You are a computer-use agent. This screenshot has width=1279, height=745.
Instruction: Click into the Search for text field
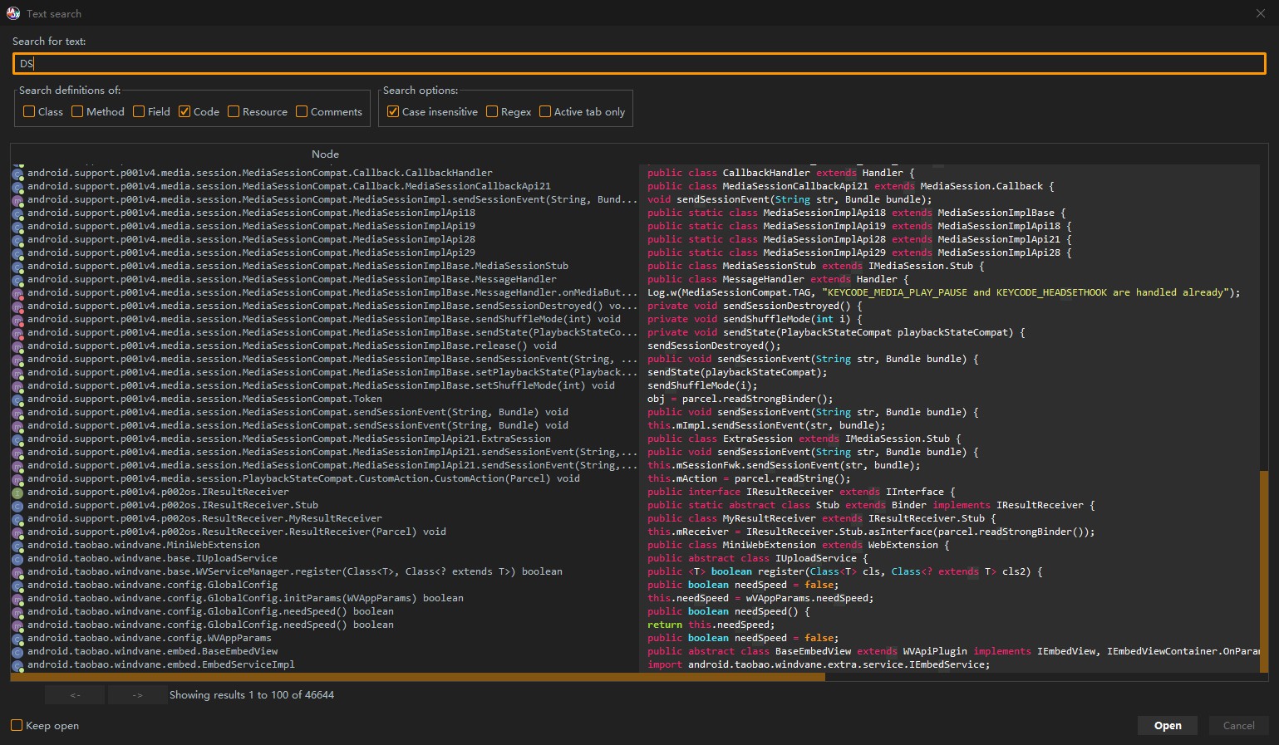[x=639, y=63]
